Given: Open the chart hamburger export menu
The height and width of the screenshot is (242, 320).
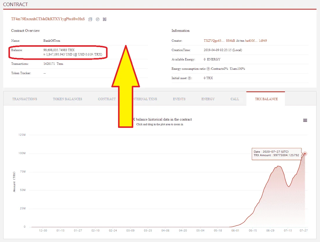Looking at the screenshot, I should [305, 120].
